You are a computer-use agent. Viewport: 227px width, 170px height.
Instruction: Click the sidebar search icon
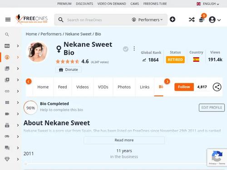pos(7,34)
